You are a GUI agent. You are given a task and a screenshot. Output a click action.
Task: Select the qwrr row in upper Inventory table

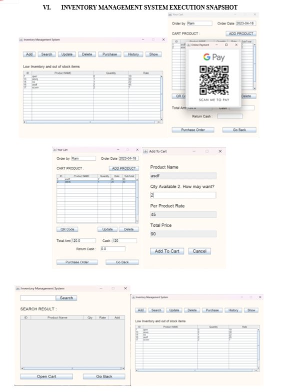click(x=91, y=76)
